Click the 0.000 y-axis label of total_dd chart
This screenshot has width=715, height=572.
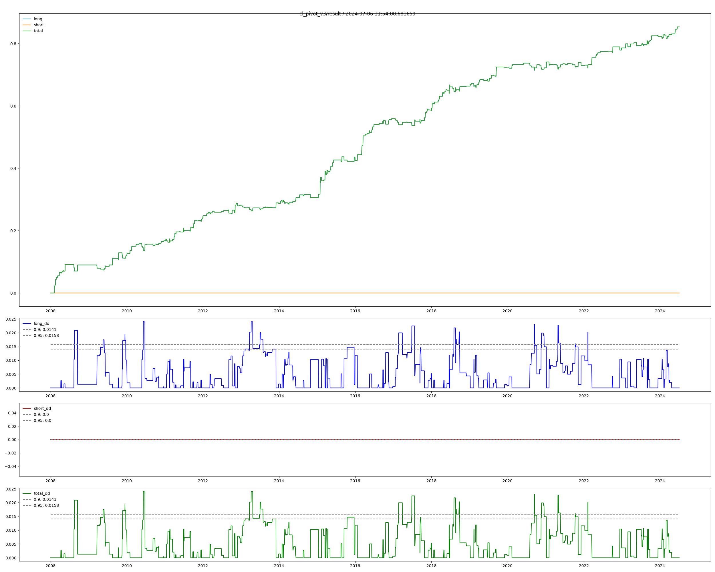click(11, 558)
